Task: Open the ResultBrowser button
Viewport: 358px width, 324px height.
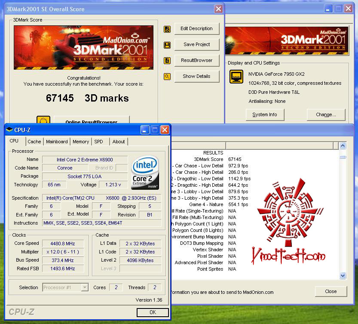Action: pos(196,60)
